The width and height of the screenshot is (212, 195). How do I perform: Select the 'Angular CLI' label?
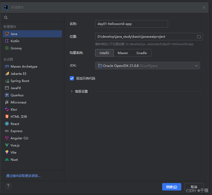[19, 138]
